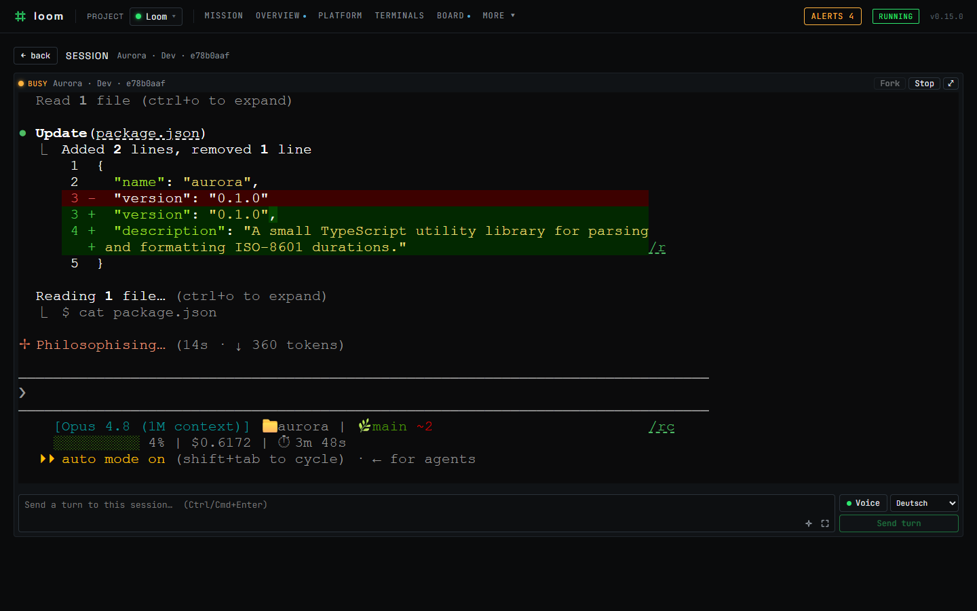Click the stopwatch timer icon

coord(284,442)
